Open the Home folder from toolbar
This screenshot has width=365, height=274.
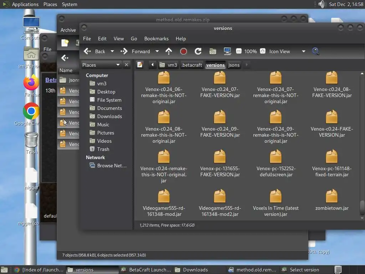tap(213, 51)
